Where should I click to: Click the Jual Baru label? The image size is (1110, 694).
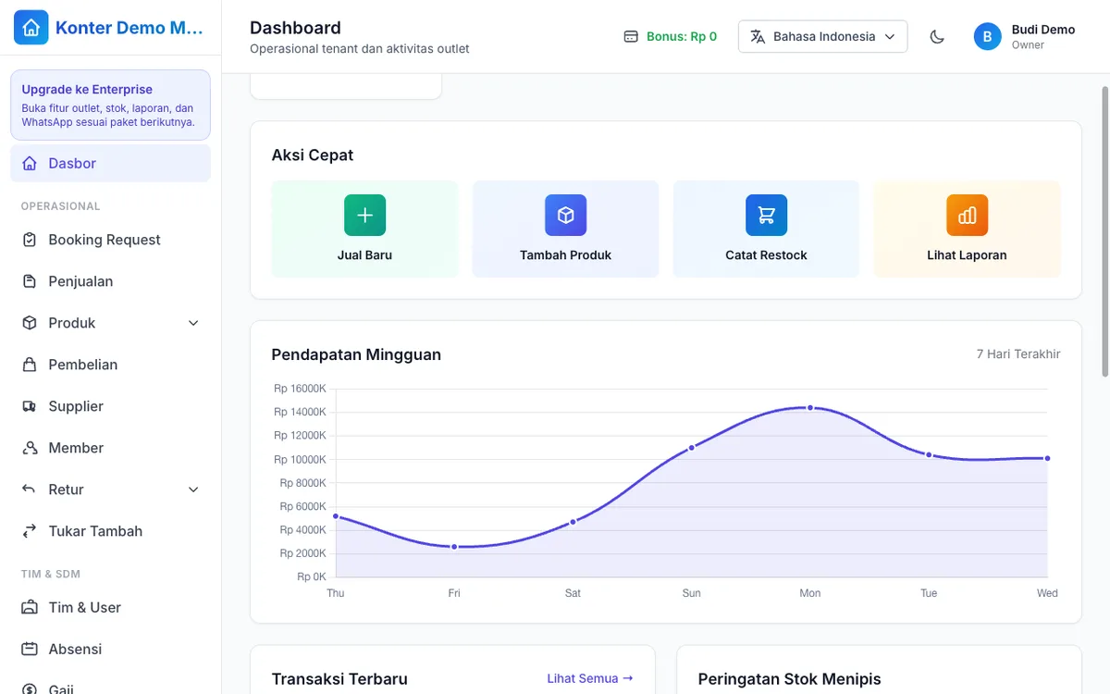(x=364, y=255)
